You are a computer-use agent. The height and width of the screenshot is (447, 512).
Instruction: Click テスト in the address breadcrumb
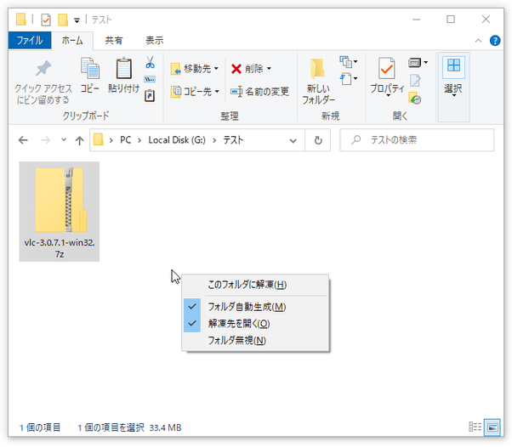coord(233,140)
